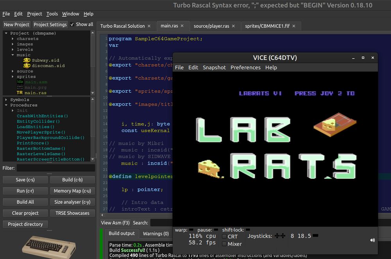391x259 pixels.
Task: Toggle the Mixer checkbox in VICE
Action: click(x=224, y=244)
